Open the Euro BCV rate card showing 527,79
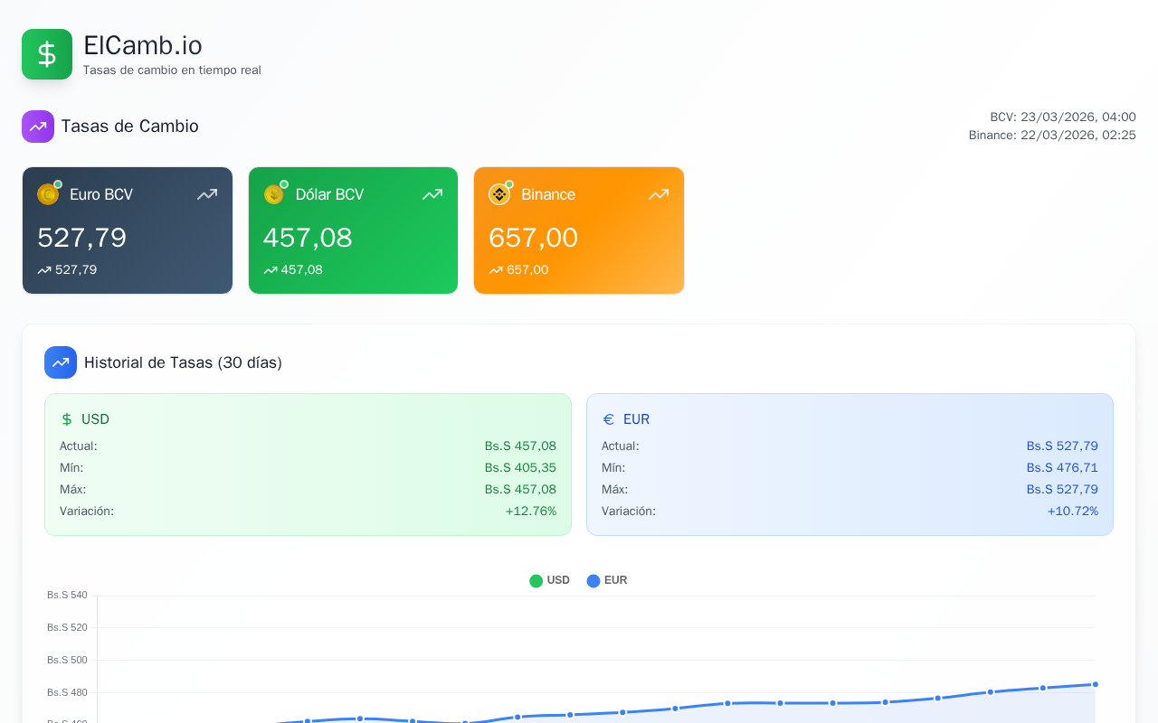The image size is (1158, 723). point(128,230)
